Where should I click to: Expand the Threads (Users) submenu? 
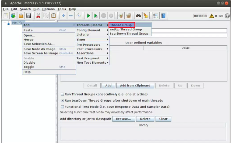pyautogui.click(x=92, y=25)
